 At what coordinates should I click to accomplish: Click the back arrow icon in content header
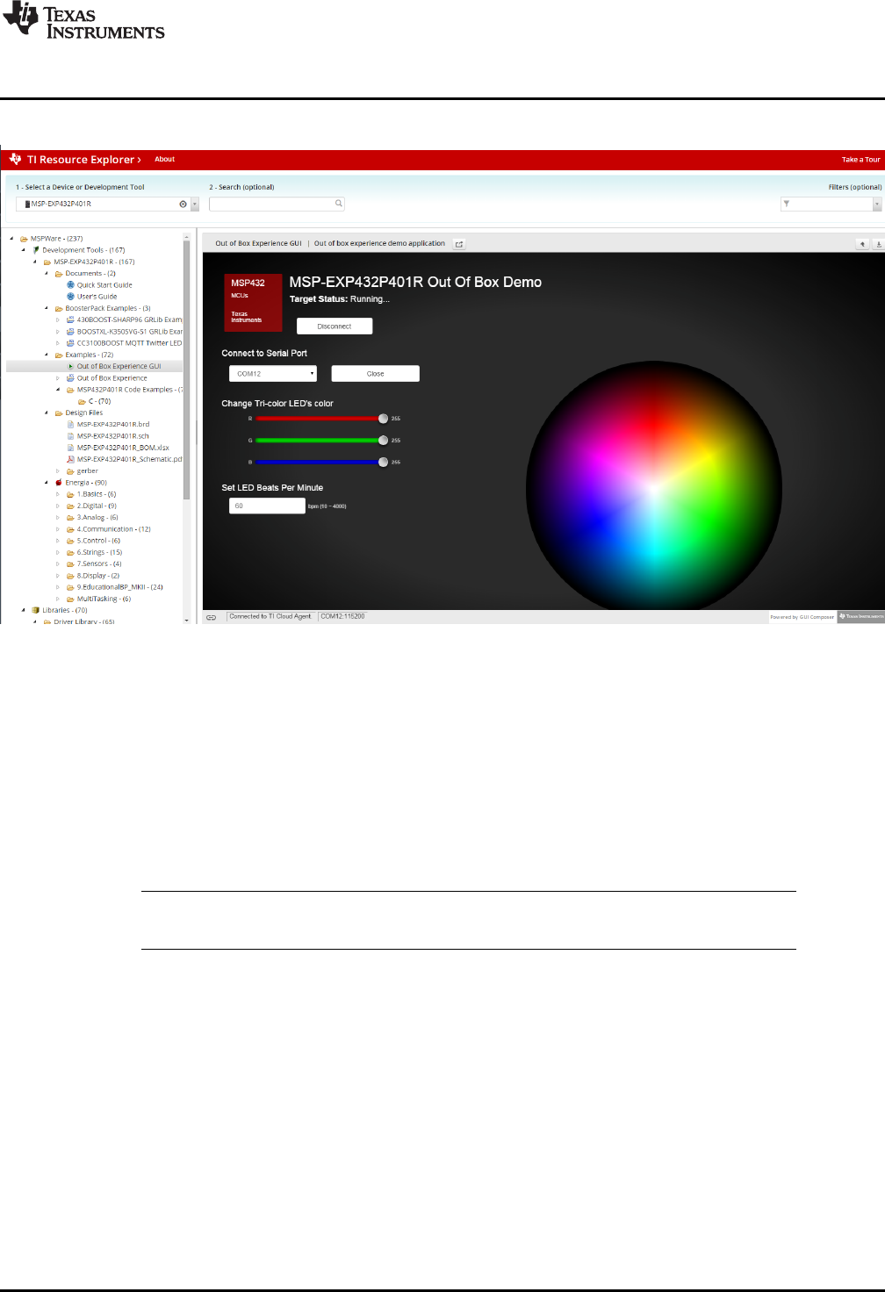pos(863,244)
